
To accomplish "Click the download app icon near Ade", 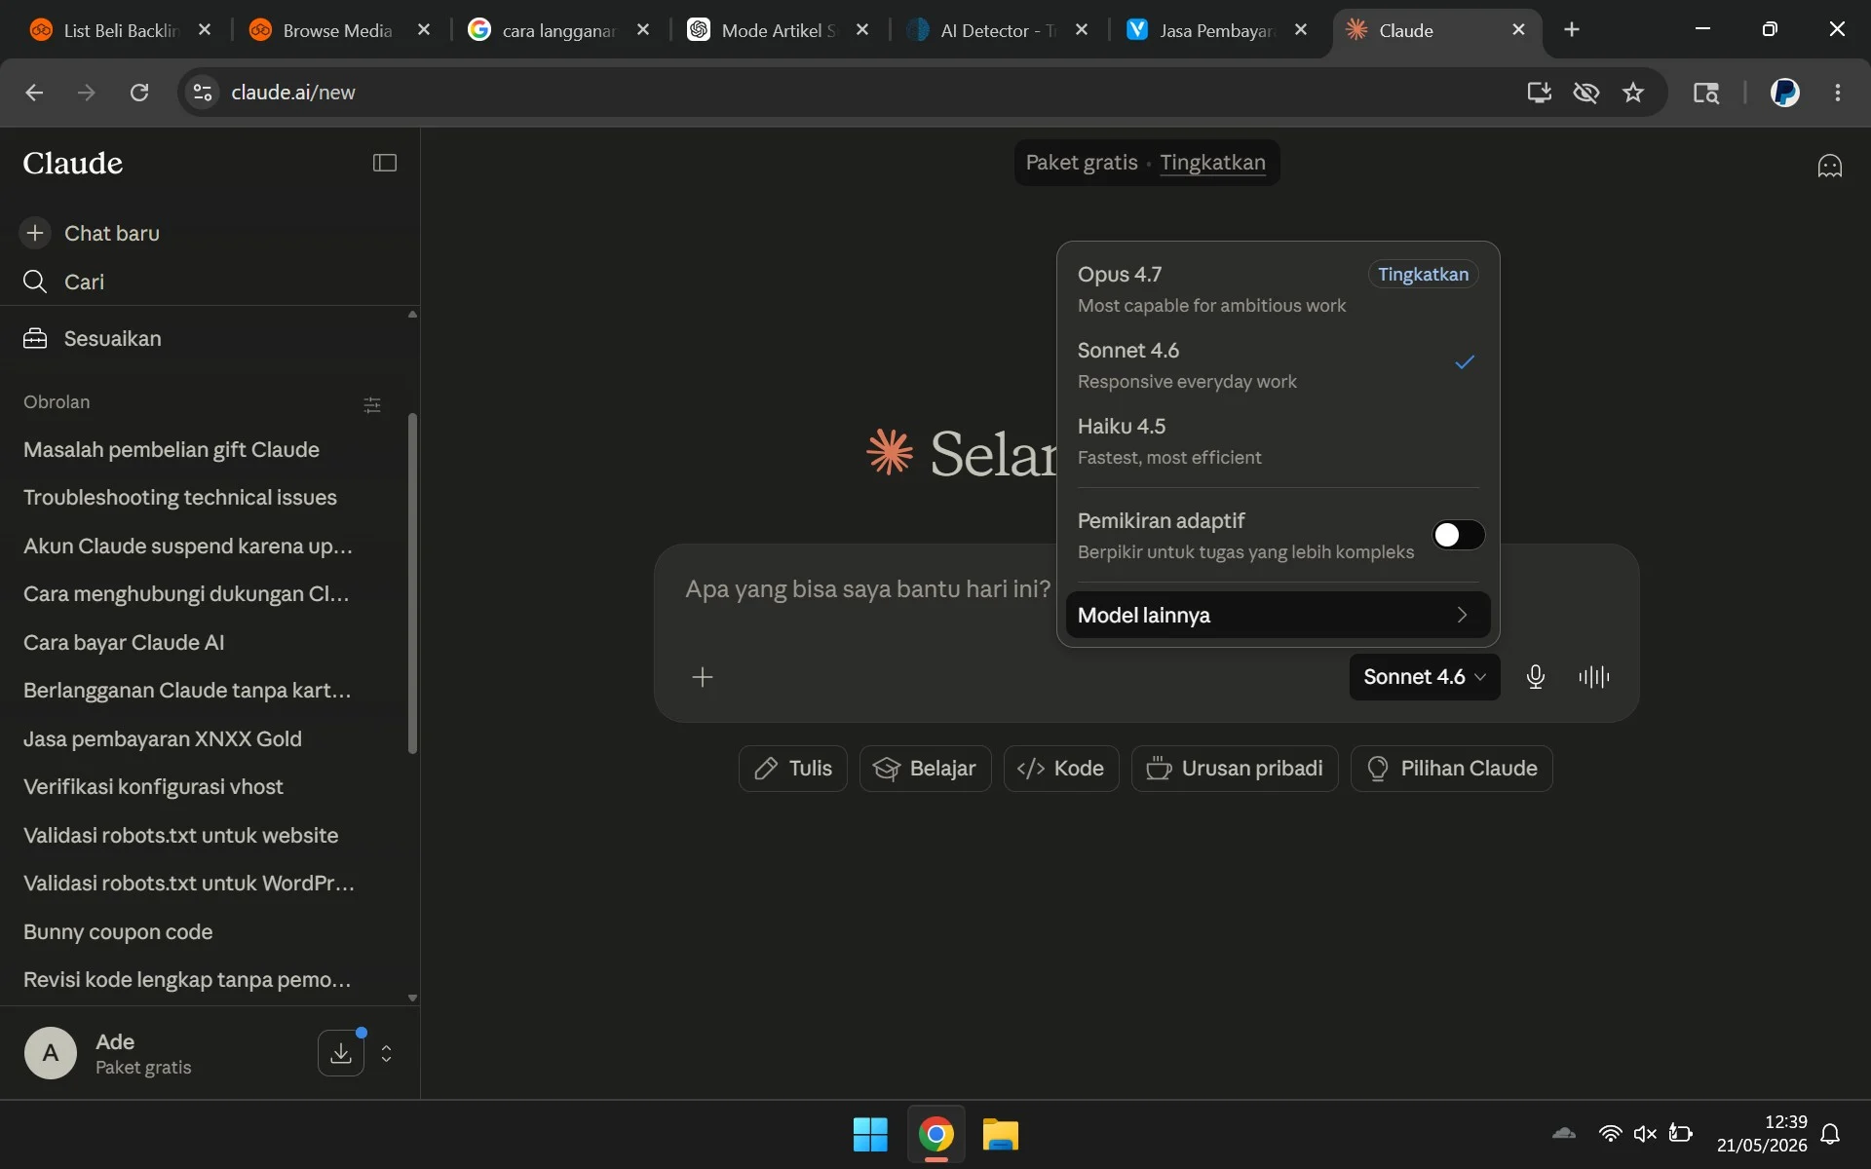I will (341, 1053).
